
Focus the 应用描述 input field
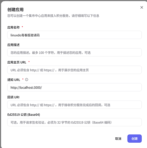click(x=75, y=52)
